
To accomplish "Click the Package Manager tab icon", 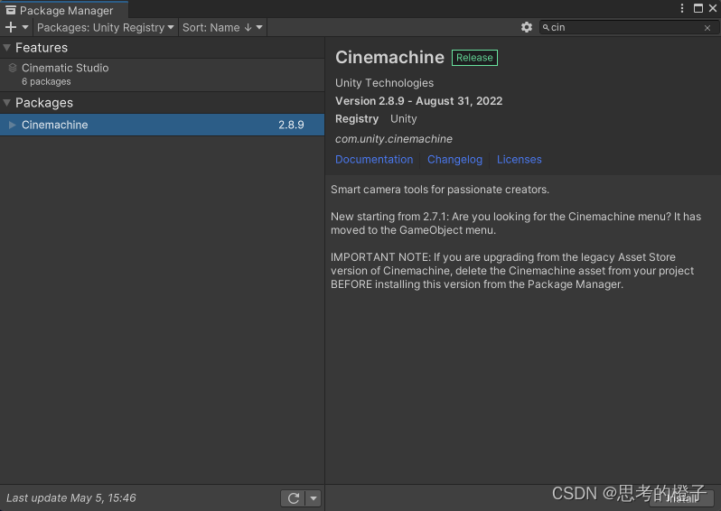I will pyautogui.click(x=11, y=10).
